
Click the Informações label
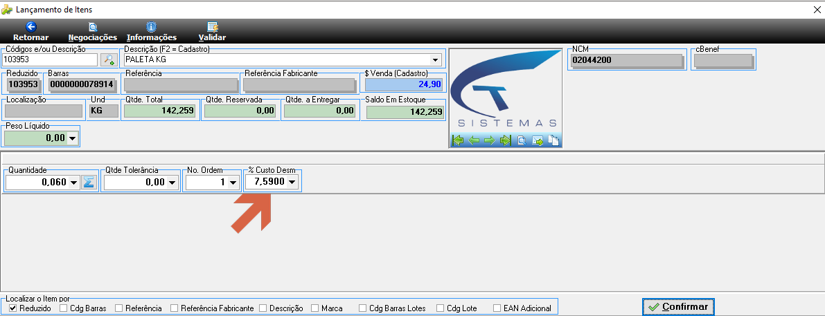coord(152,38)
